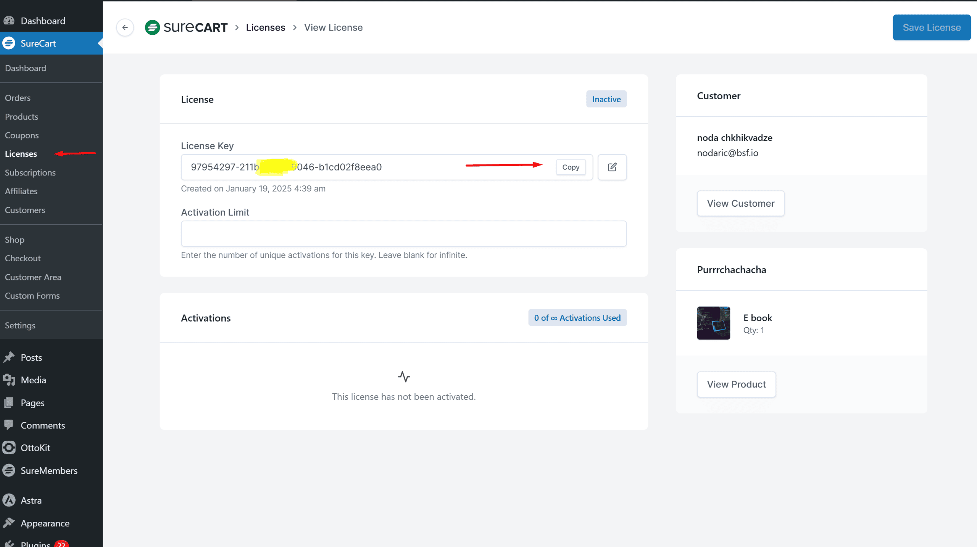This screenshot has height=547, width=977.
Task: Click the View Customer button
Action: [740, 203]
